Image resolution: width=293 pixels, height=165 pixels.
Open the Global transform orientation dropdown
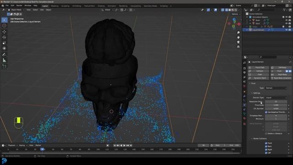click(107, 10)
